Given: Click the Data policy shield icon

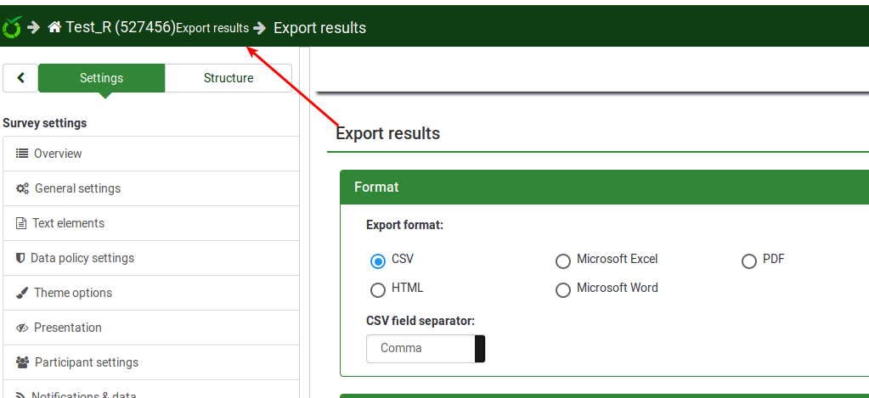Looking at the screenshot, I should click(x=21, y=258).
